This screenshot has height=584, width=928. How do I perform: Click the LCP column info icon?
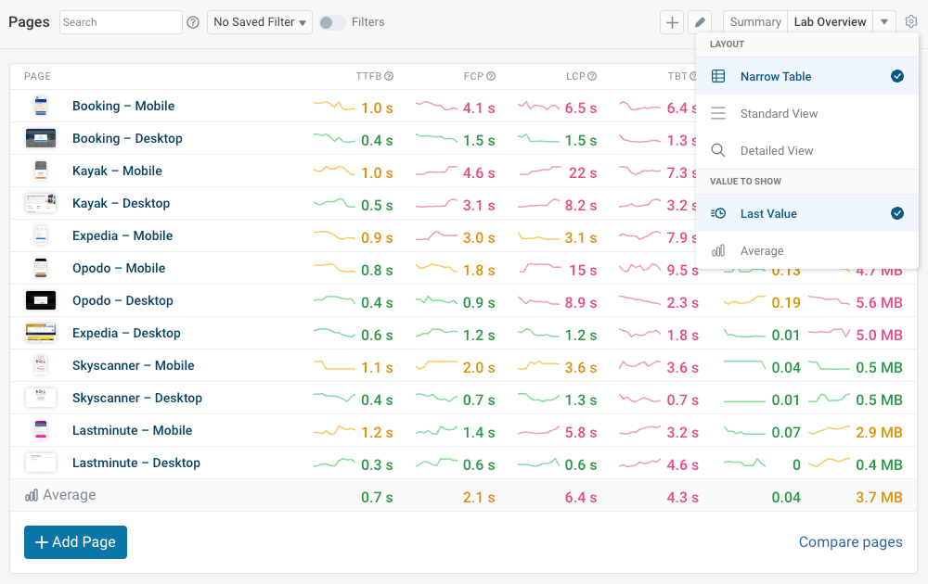coord(592,77)
